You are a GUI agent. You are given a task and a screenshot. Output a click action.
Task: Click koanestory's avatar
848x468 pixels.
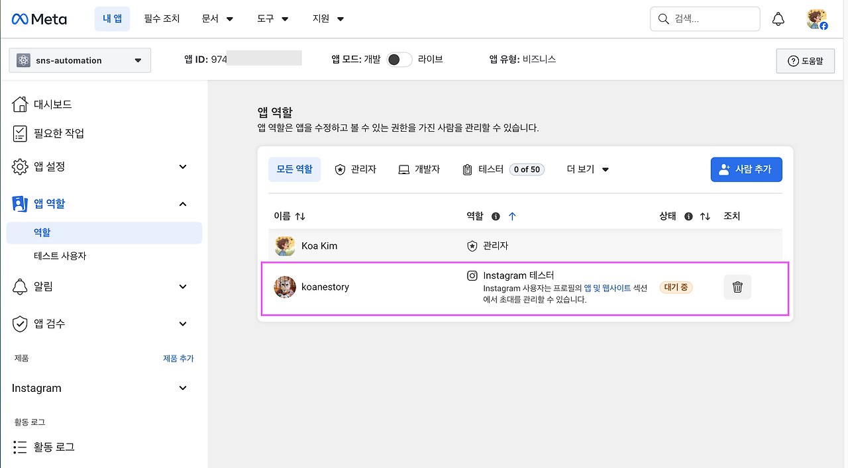tap(285, 287)
